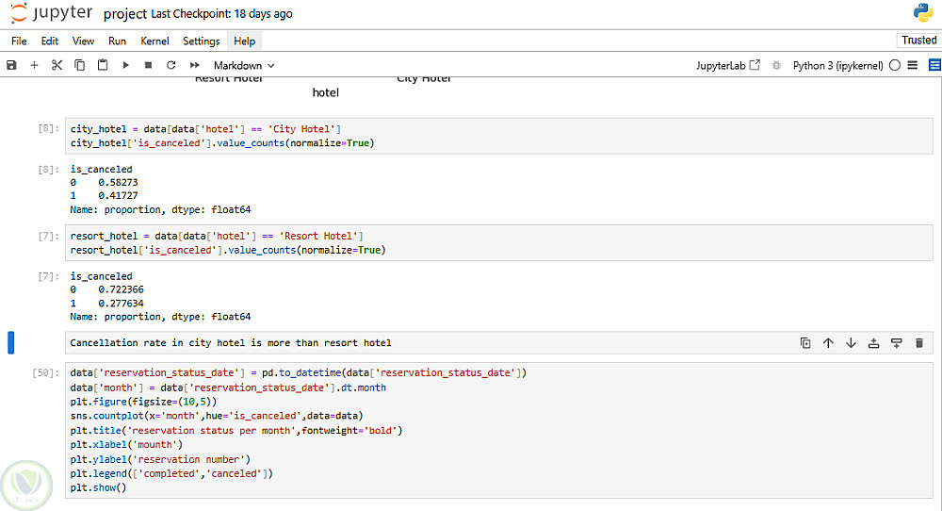The width and height of the screenshot is (942, 511).
Task: Toggle the debugger bug icon
Action: pos(776,65)
